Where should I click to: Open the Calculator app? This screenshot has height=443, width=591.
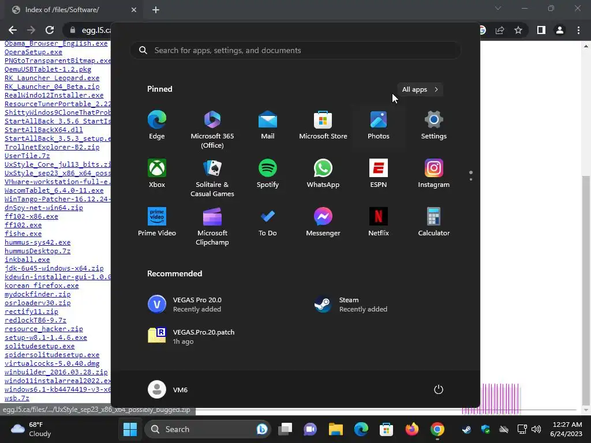pyautogui.click(x=434, y=222)
